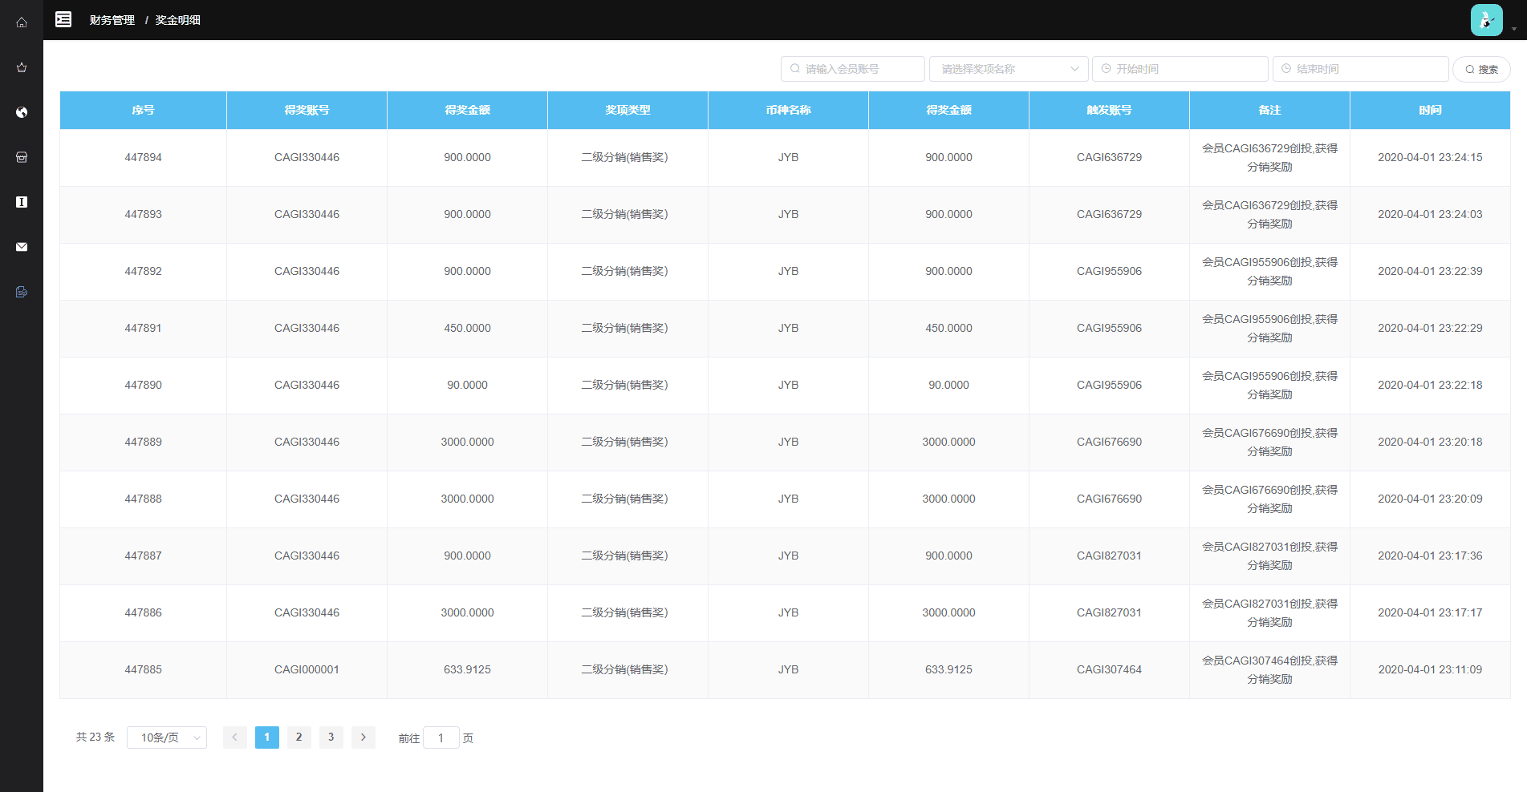Click the next page arrow button
This screenshot has width=1527, height=792.
tap(363, 737)
